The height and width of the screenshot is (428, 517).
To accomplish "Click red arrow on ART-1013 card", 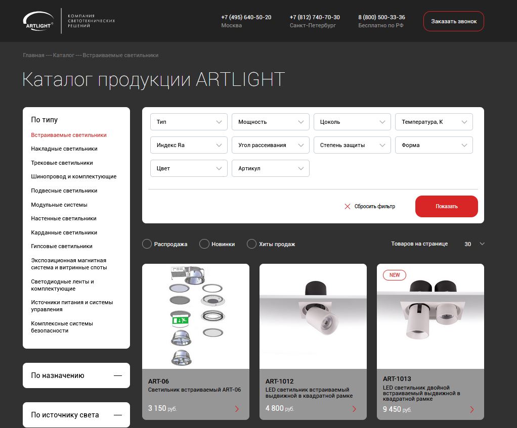I will pyautogui.click(x=471, y=410).
